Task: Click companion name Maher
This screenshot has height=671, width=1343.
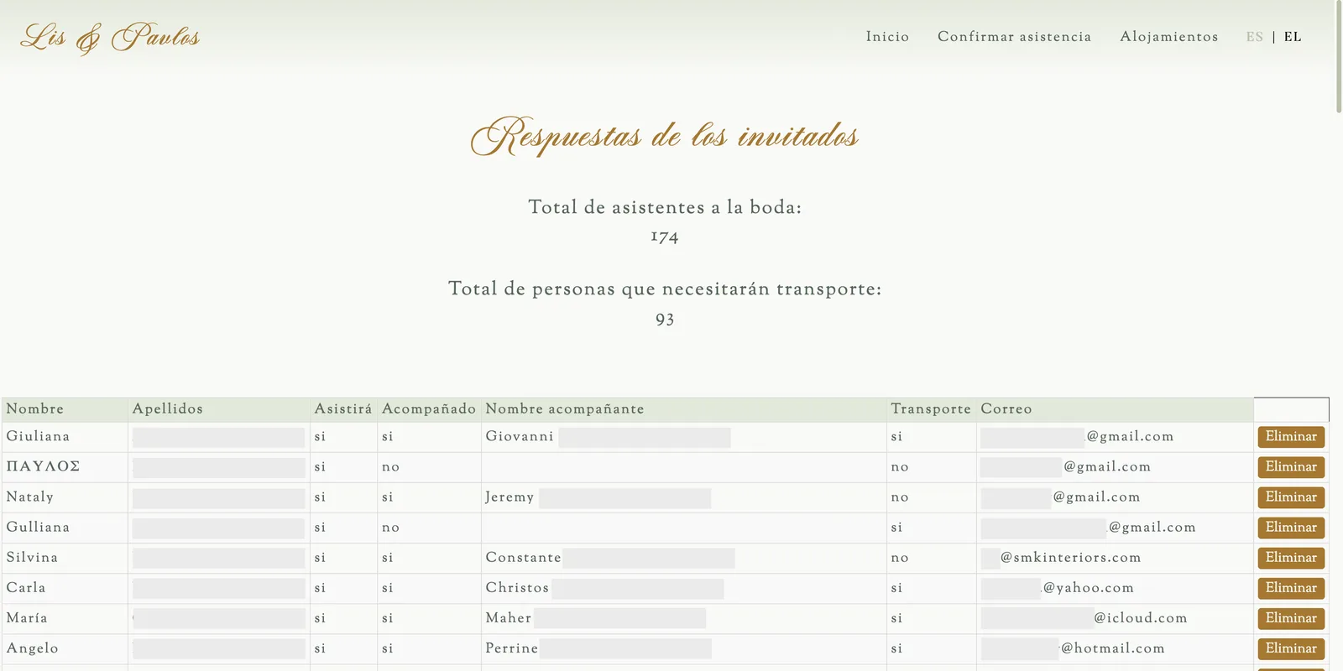Action: 509,617
